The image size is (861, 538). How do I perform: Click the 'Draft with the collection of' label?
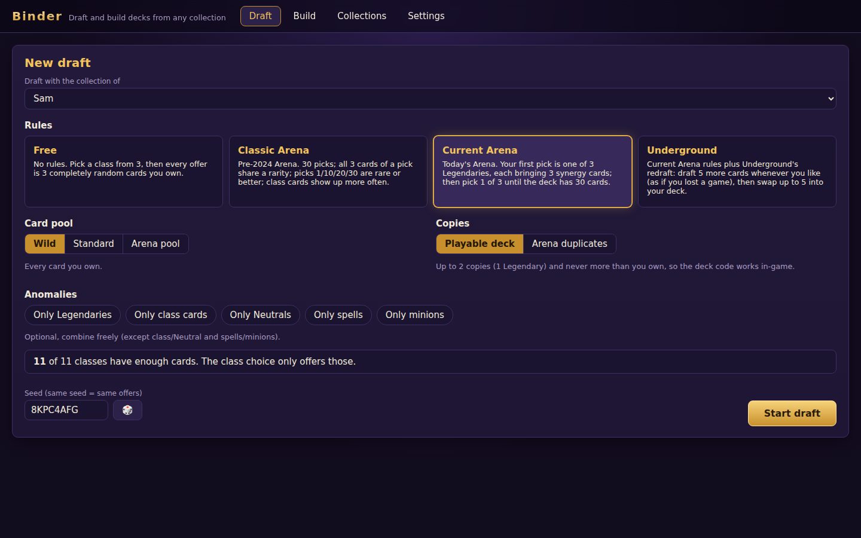point(72,81)
